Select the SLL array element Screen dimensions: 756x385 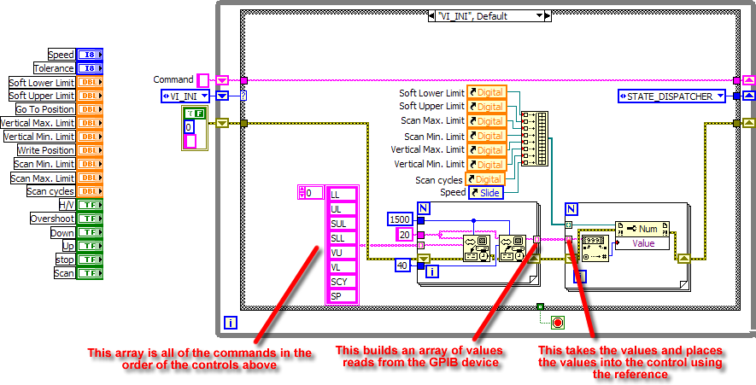[x=343, y=237]
